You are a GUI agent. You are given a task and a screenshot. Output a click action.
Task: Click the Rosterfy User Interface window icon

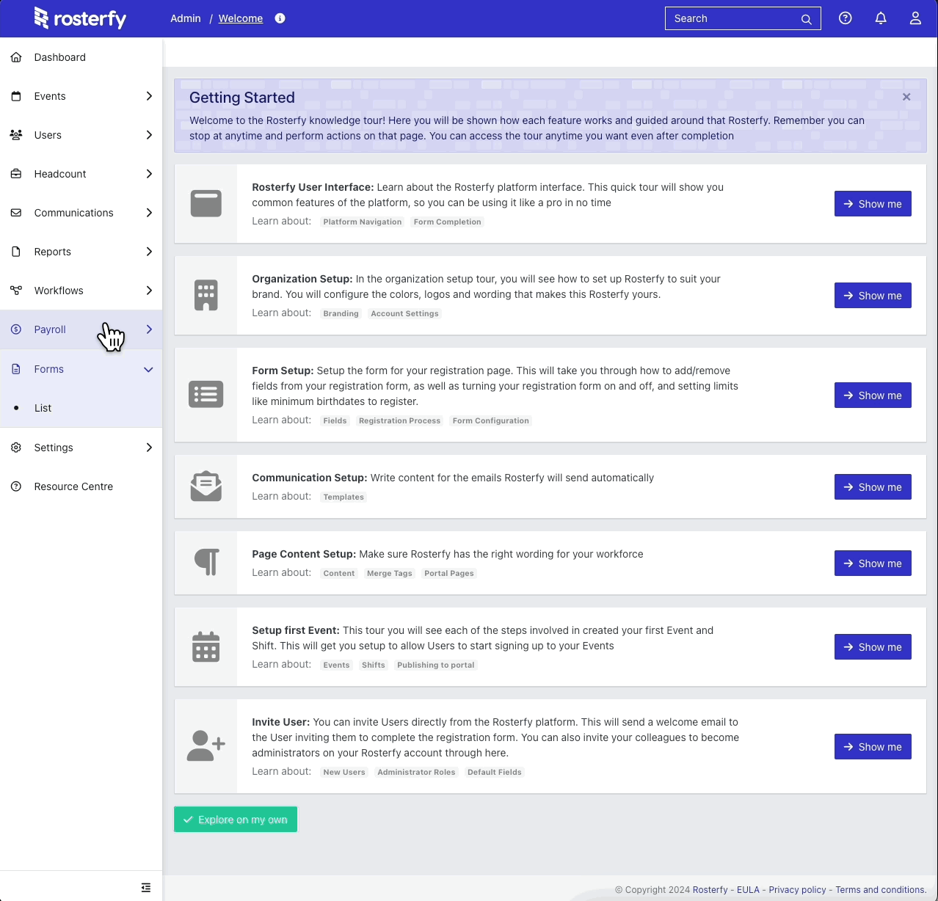[x=206, y=203]
